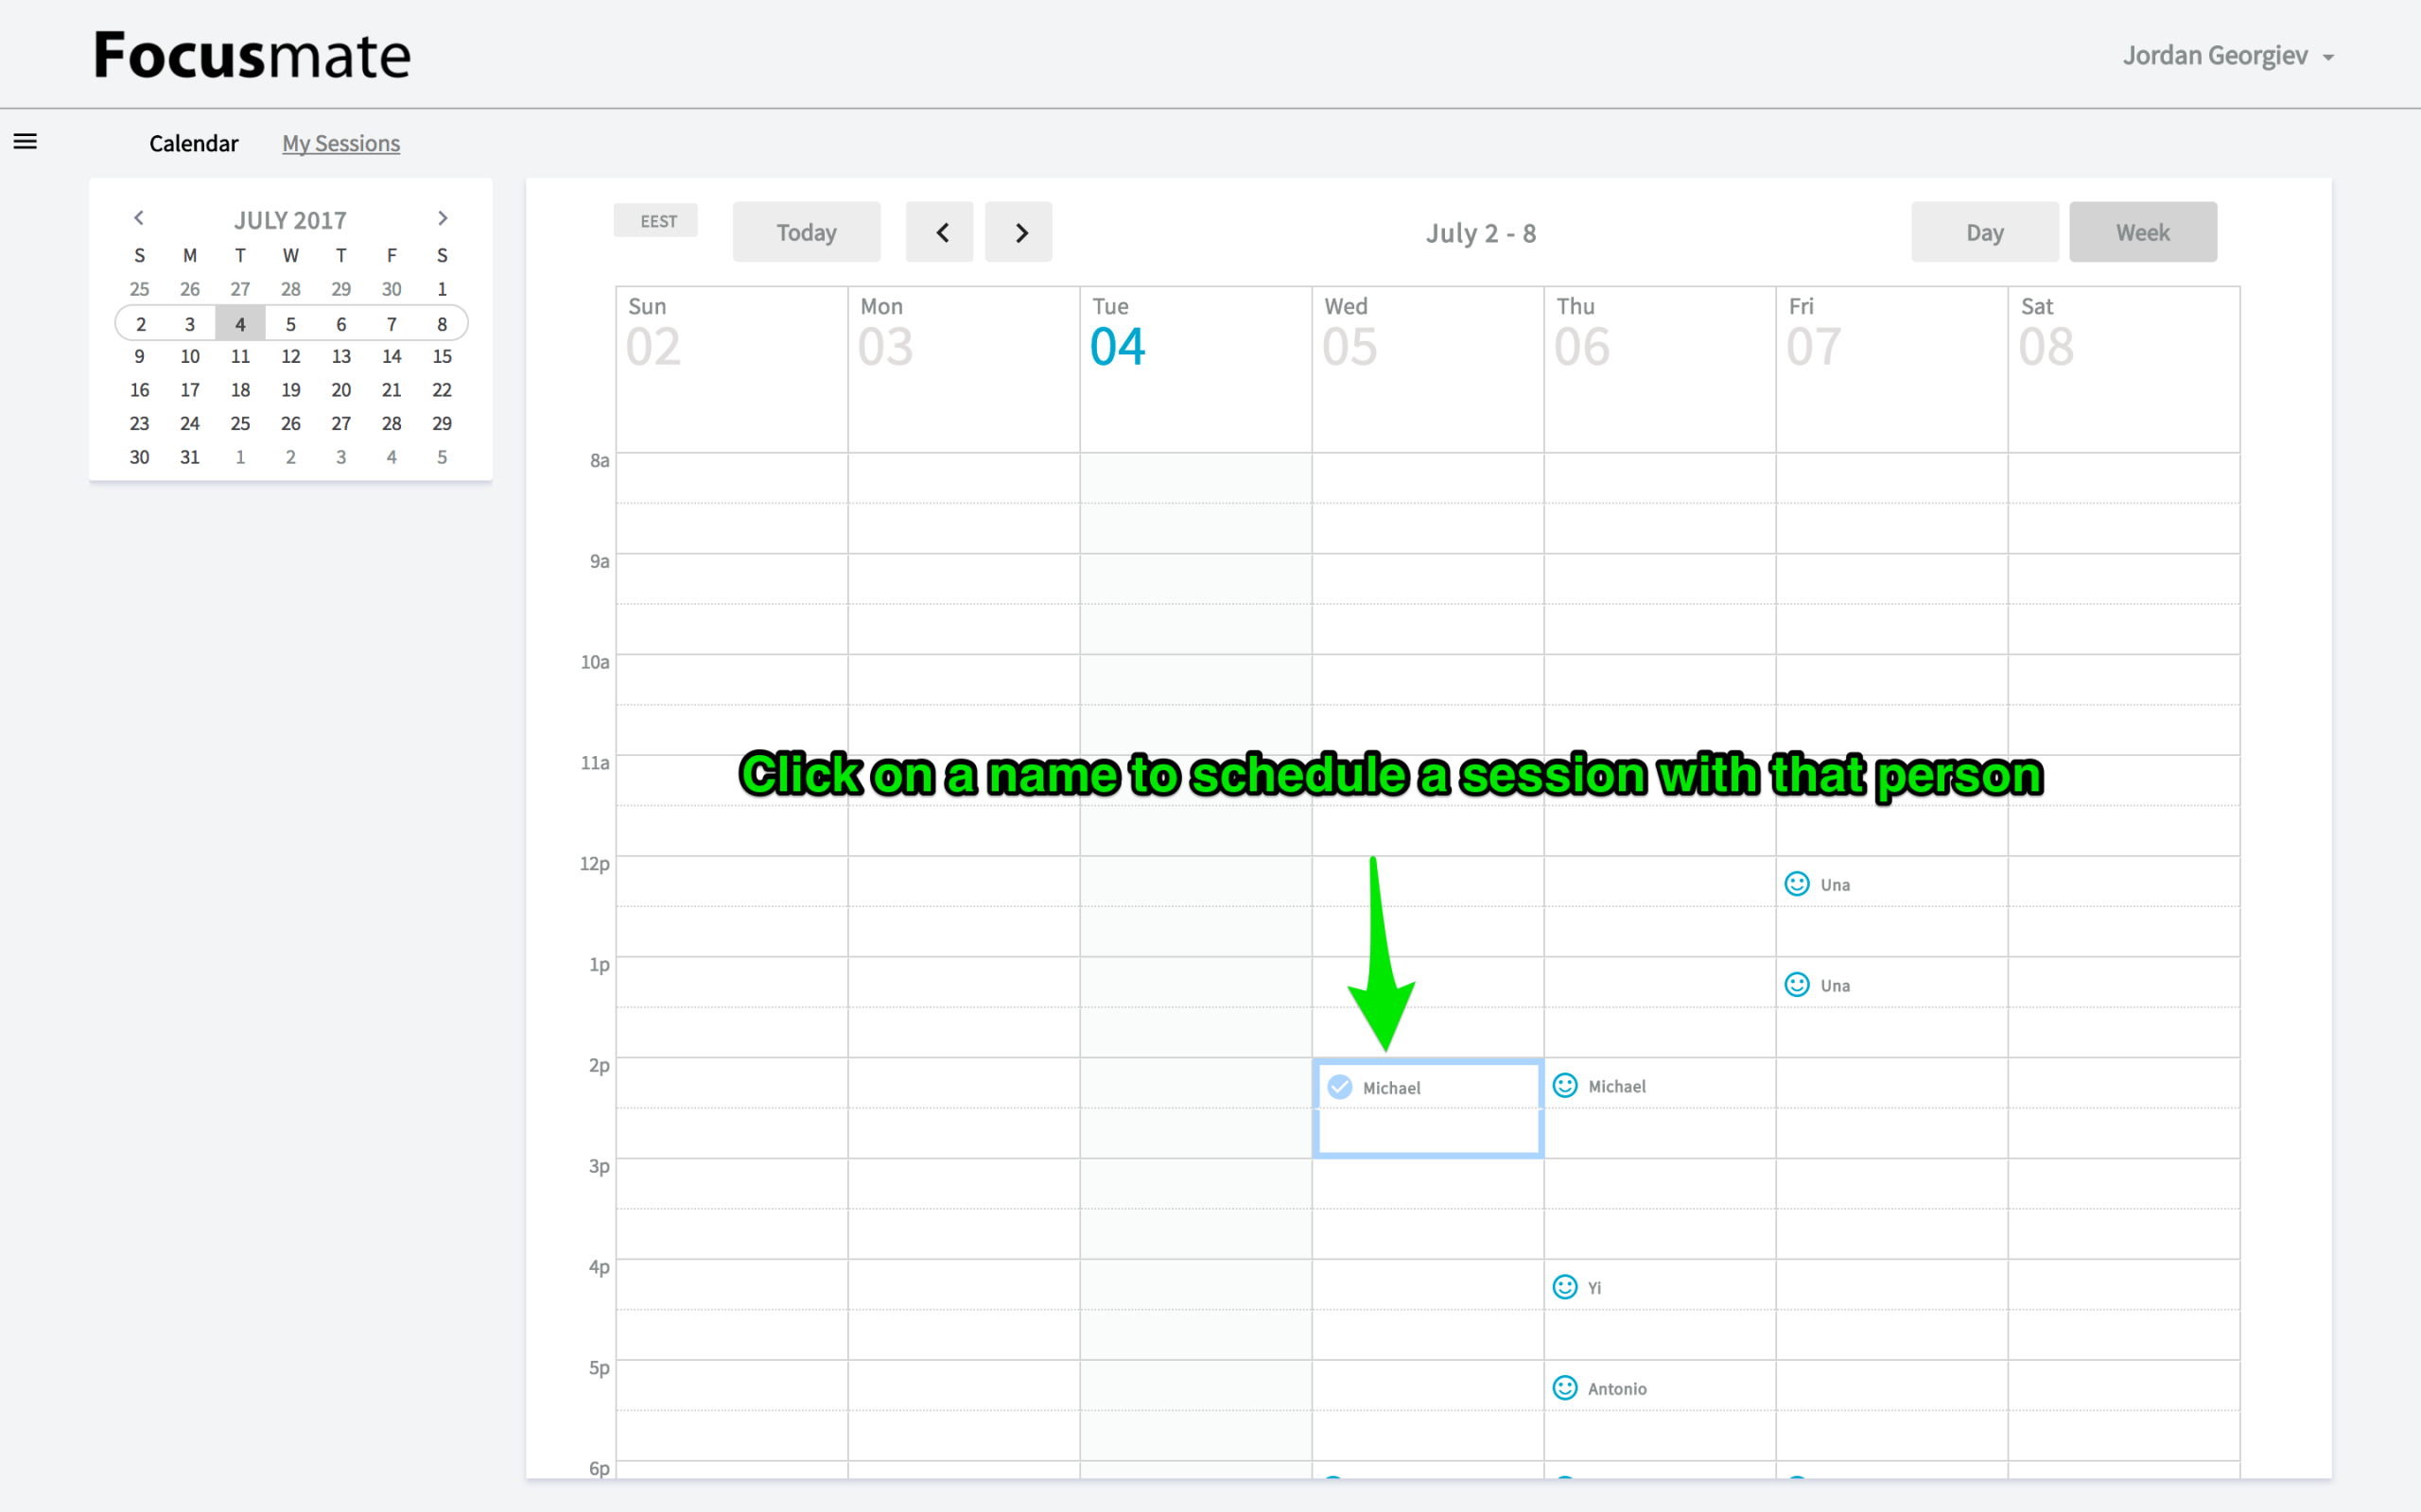Click the smiley face icon next to Una
The width and height of the screenshot is (2421, 1512).
click(x=1797, y=884)
